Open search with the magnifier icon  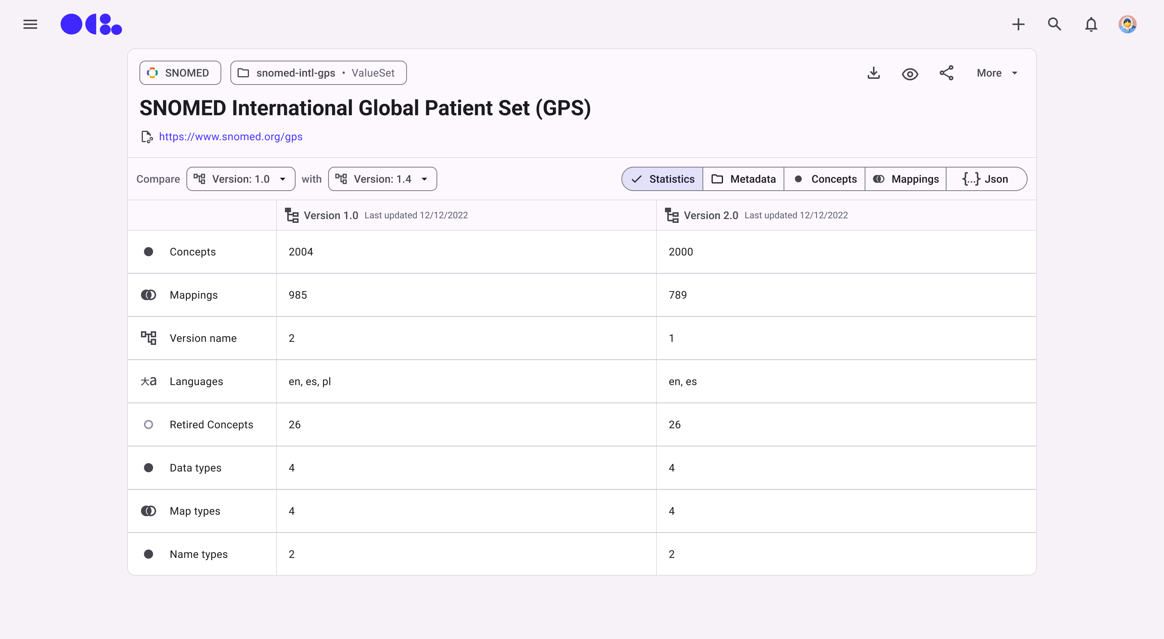tap(1054, 24)
